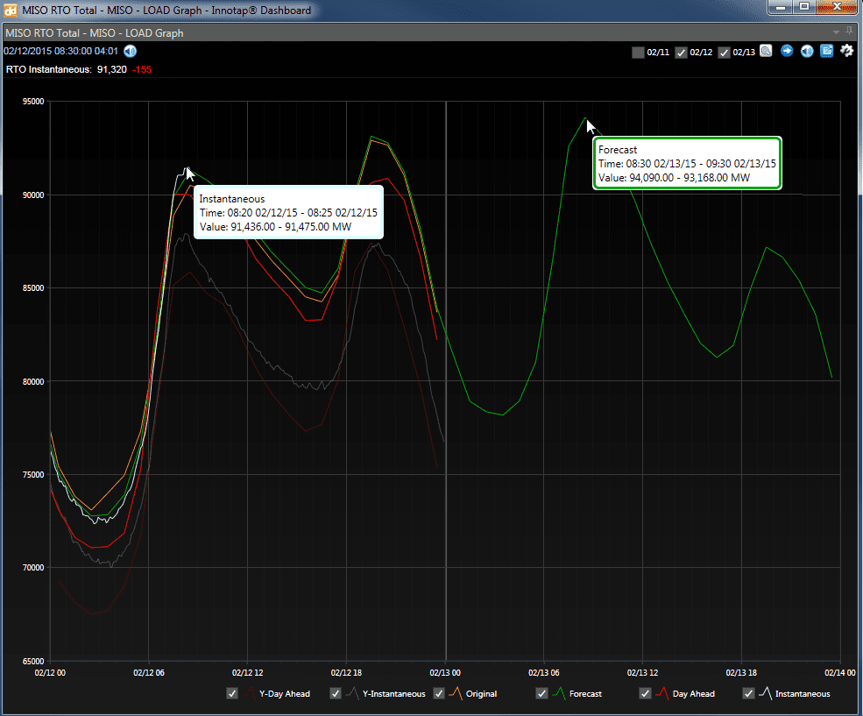863x716 pixels.
Task: Open the panel header dropdown arrow
Action: coord(836,32)
